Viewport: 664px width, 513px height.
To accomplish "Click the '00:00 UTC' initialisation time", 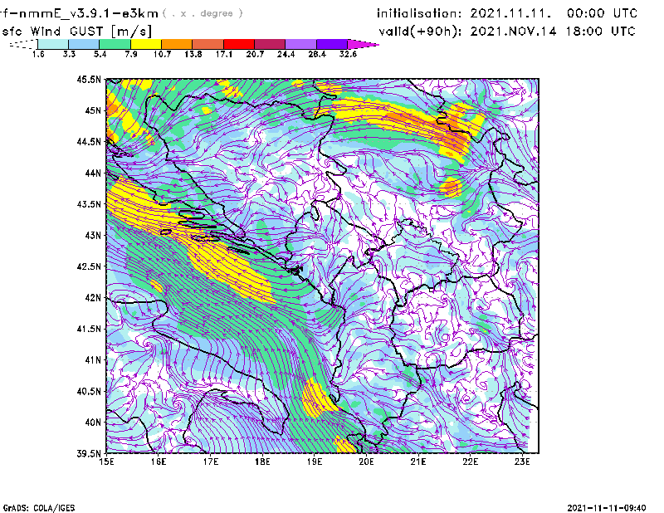I will [x=603, y=13].
